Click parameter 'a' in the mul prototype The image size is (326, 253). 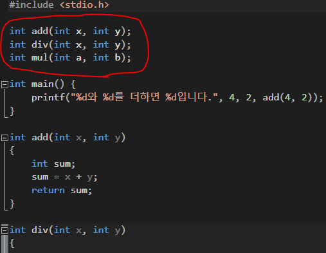point(78,58)
